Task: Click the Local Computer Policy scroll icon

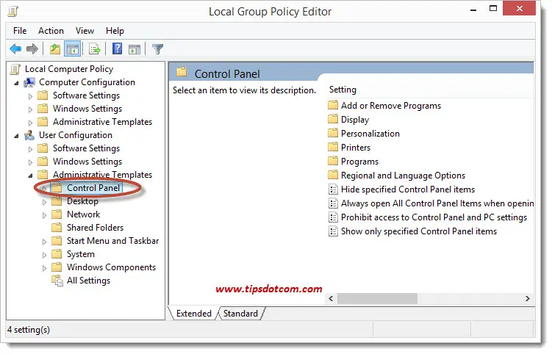Action: click(15, 69)
